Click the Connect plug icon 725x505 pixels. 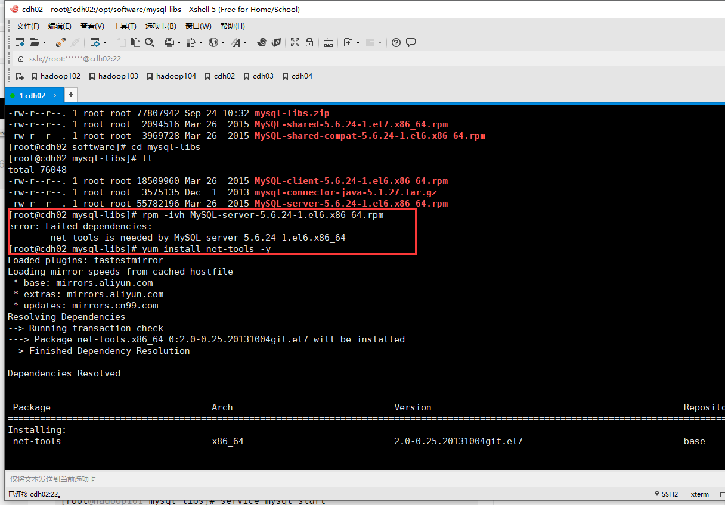61,42
